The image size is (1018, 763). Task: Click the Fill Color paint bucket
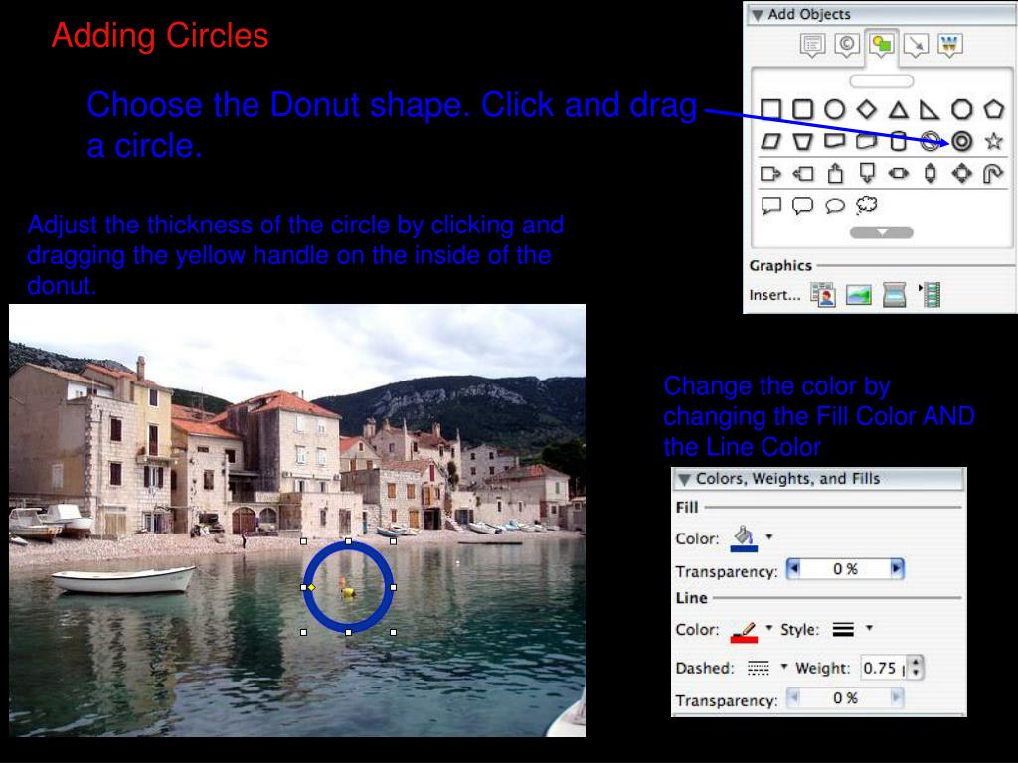744,538
